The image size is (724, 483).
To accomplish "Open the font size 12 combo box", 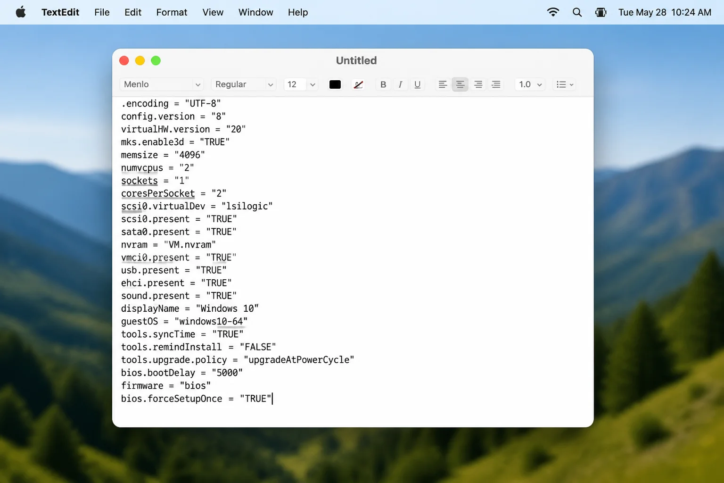I will point(301,84).
